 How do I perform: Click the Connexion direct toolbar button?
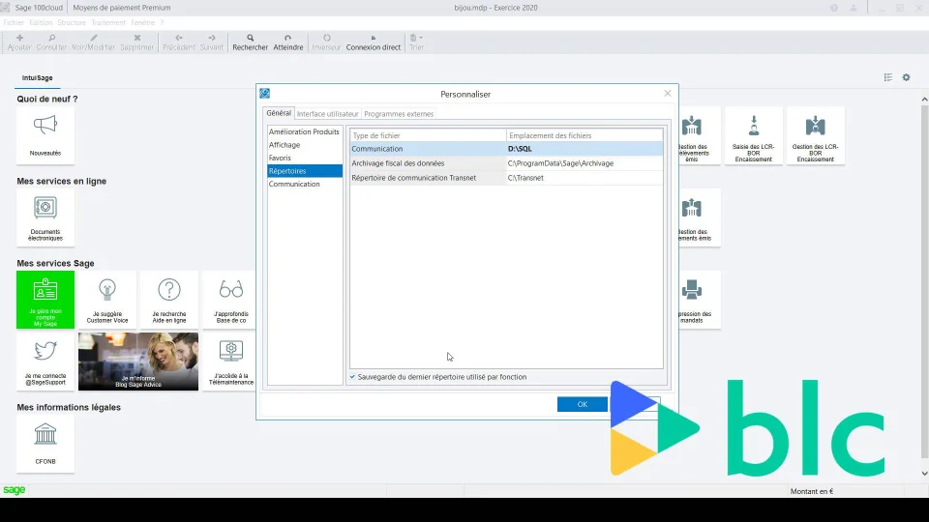tap(373, 42)
